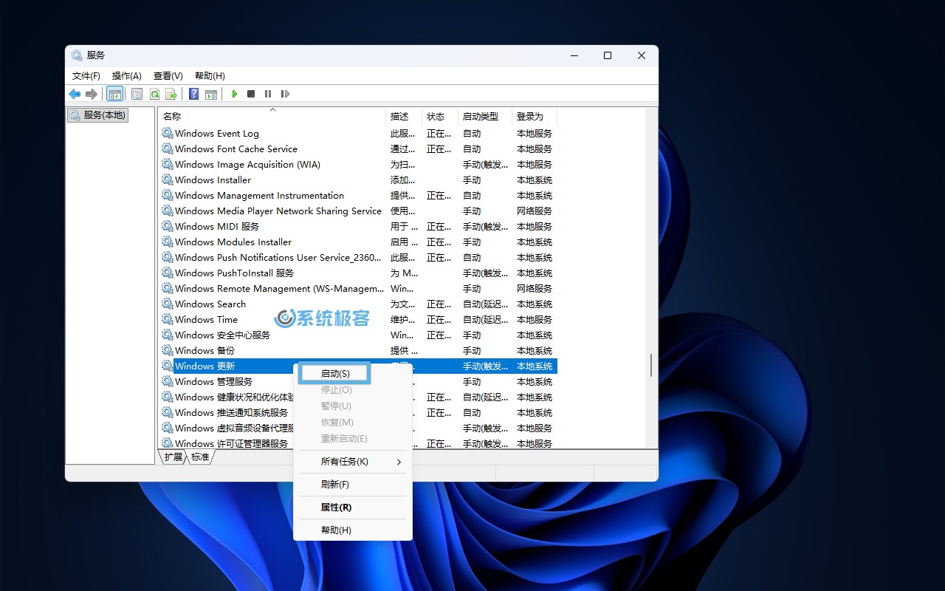Screen dimensions: 945x591
Task: Select 启动(S) in the context menu
Action: click(334, 373)
